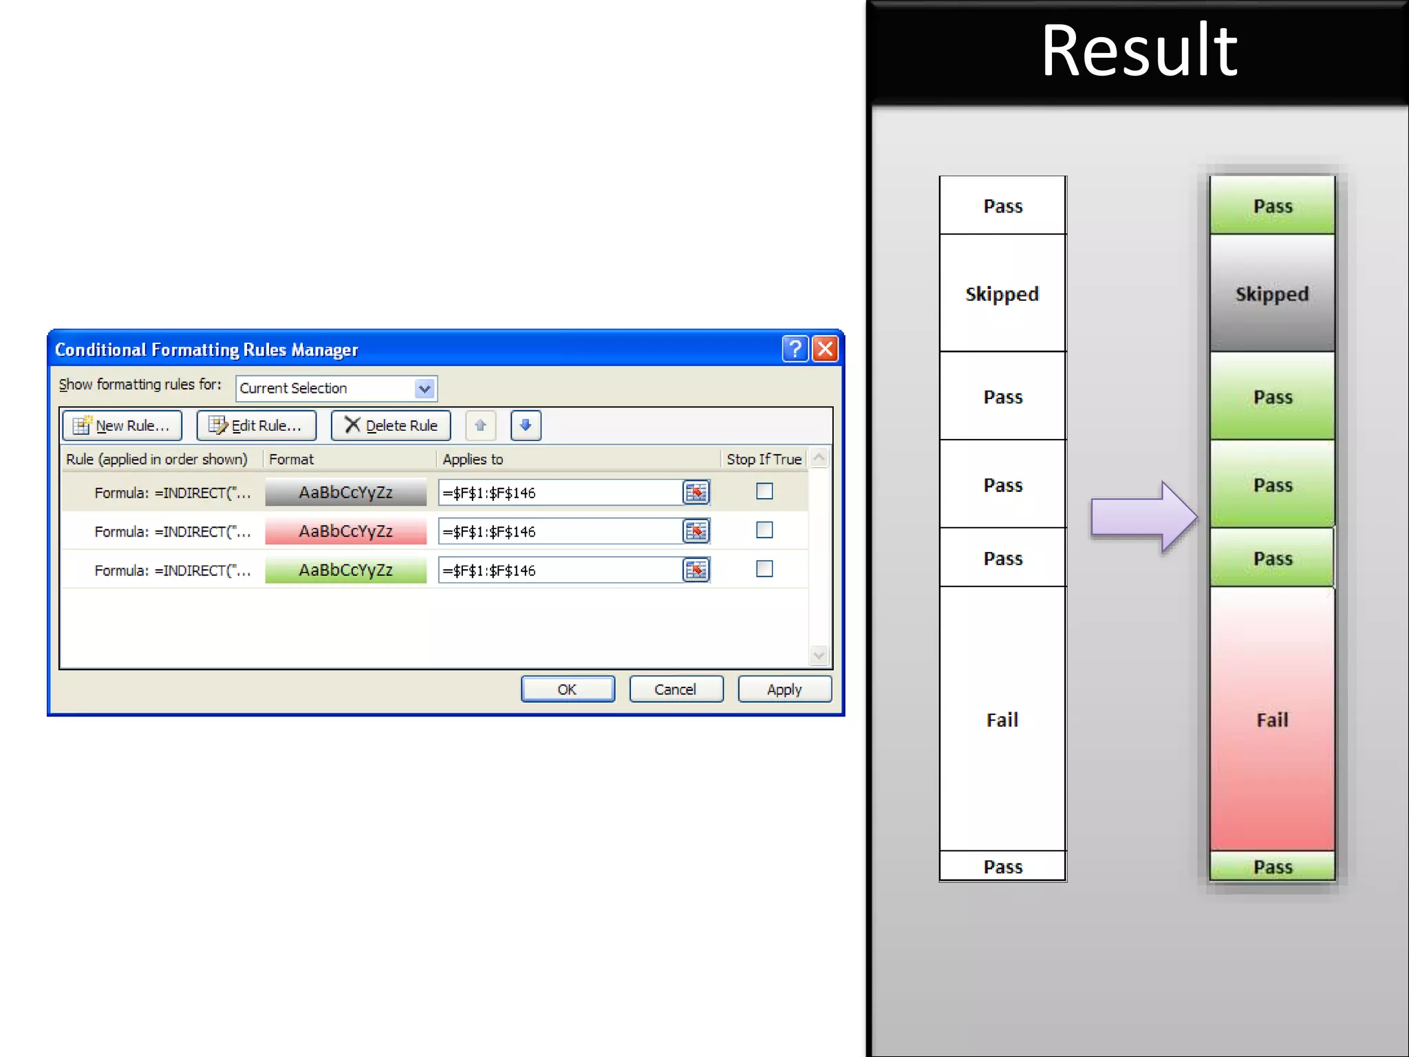Click the rules list scroll up arrow

[x=819, y=458]
